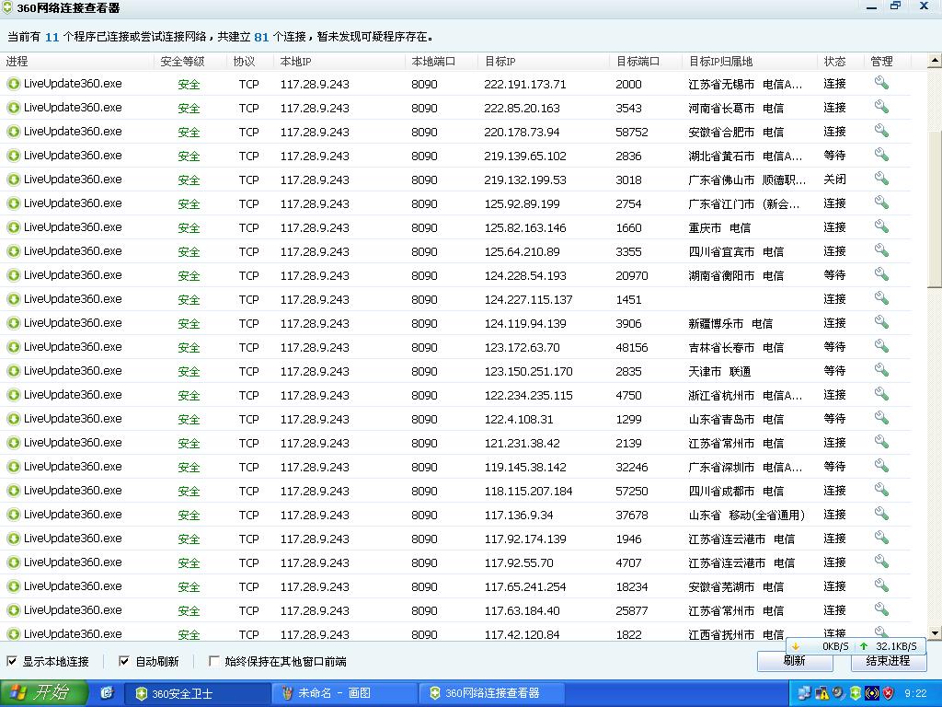This screenshot has height=707, width=942.
Task: Toggle 自动刷新 checkbox
Action: [x=124, y=661]
